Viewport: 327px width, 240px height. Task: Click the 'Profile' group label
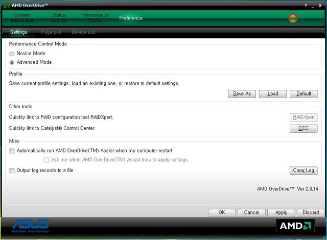(x=16, y=74)
